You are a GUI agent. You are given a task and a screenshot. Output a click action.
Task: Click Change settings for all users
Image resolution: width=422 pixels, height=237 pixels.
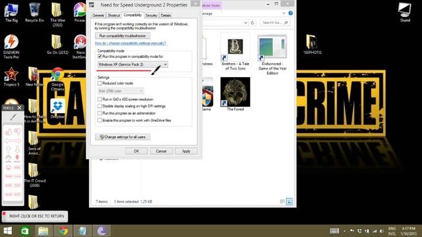pos(123,137)
